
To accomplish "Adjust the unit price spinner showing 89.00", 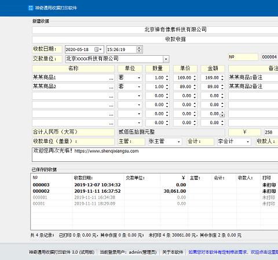I will click(195, 86).
